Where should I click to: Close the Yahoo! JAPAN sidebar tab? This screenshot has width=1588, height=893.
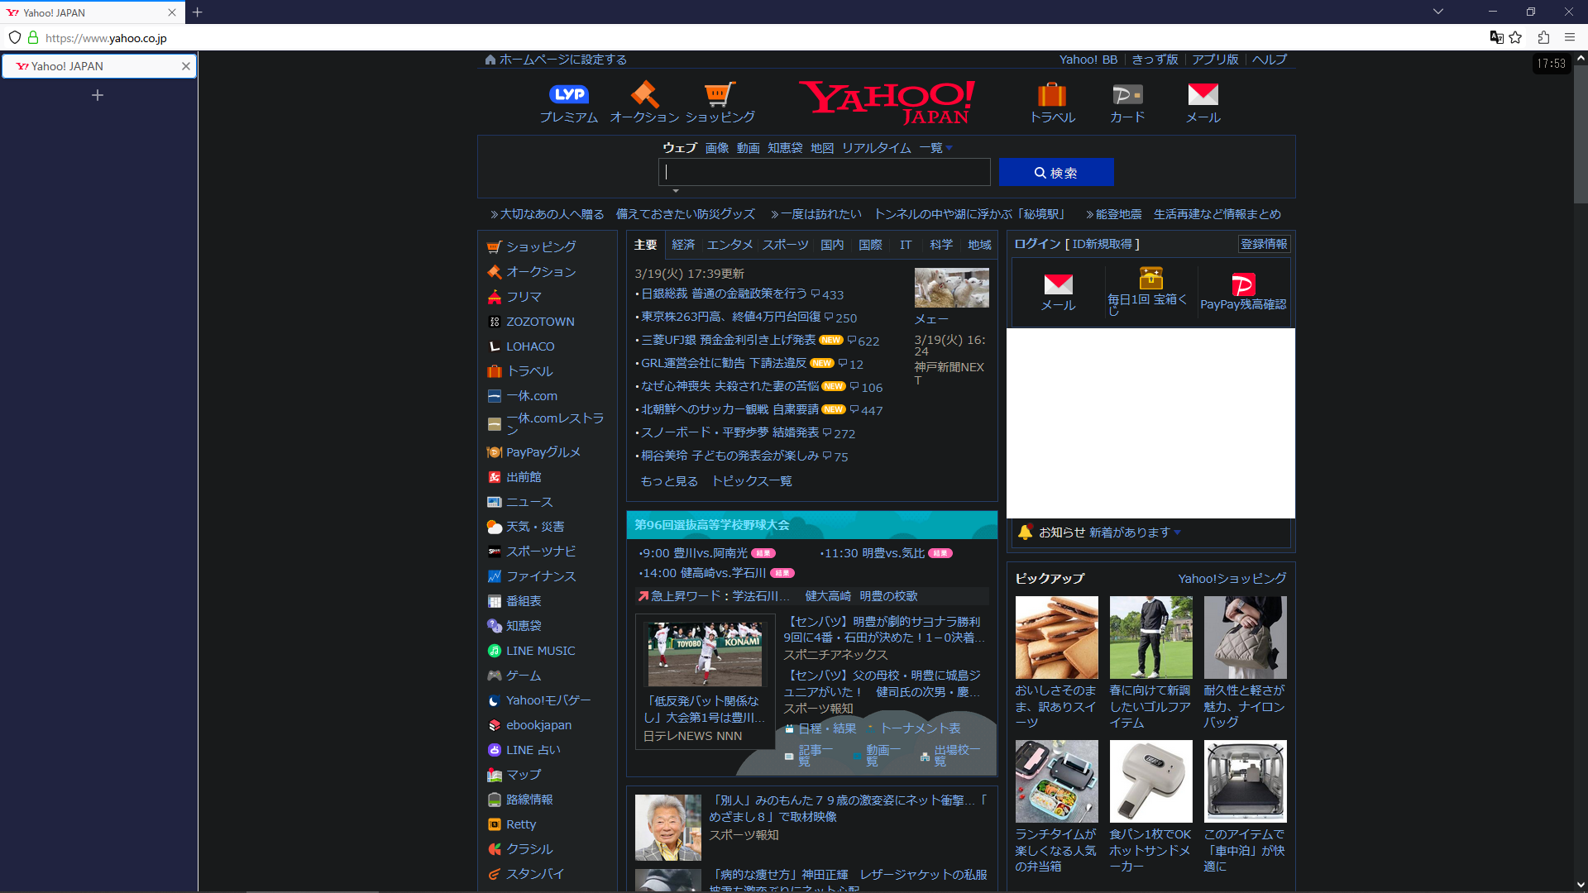pyautogui.click(x=185, y=66)
